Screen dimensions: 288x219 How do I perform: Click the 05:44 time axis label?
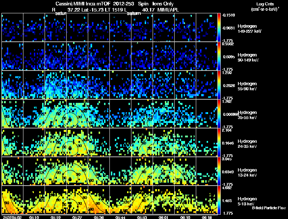pos(120,217)
